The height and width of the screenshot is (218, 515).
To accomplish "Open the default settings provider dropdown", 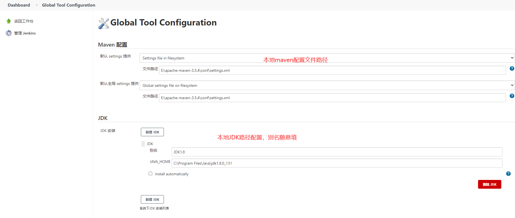I will (327, 58).
